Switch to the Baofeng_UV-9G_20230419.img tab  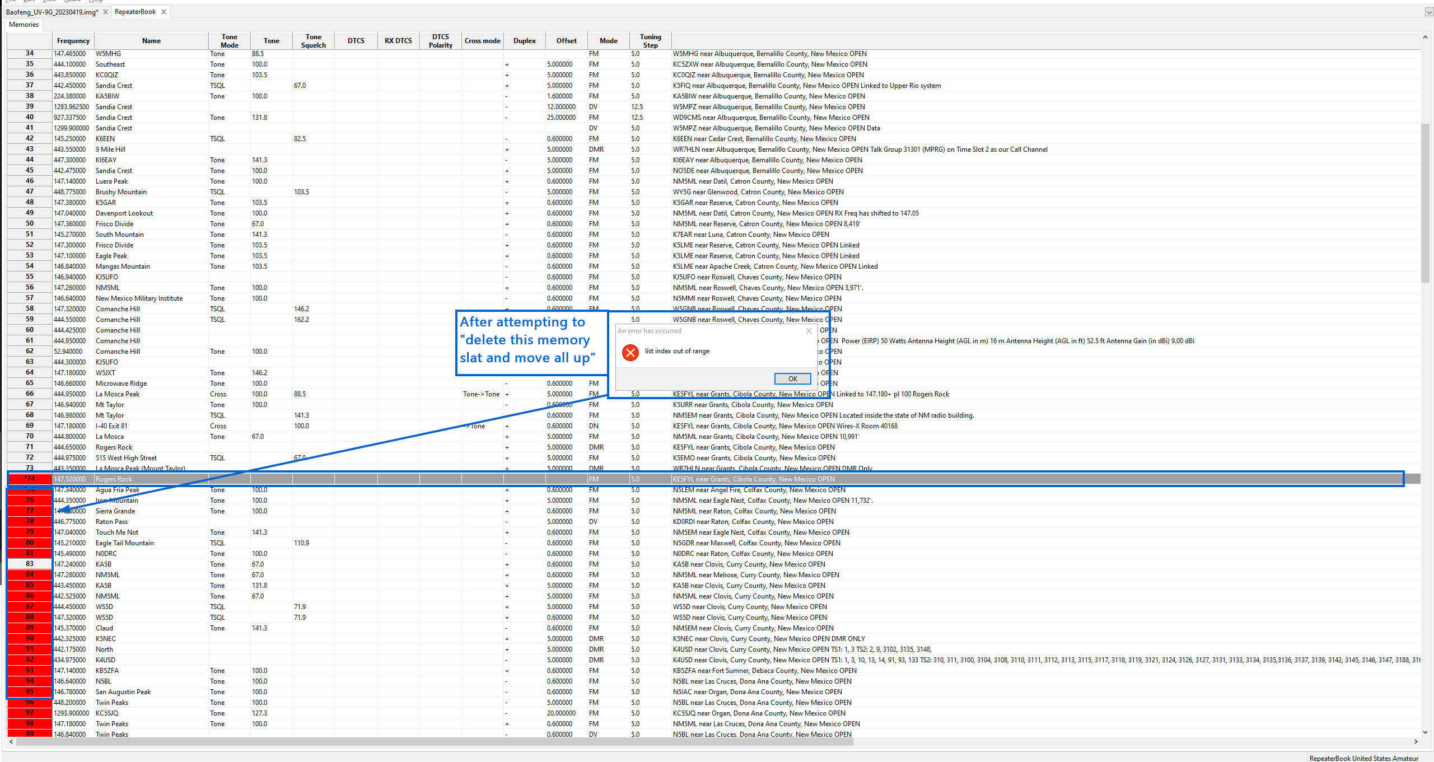coord(52,12)
